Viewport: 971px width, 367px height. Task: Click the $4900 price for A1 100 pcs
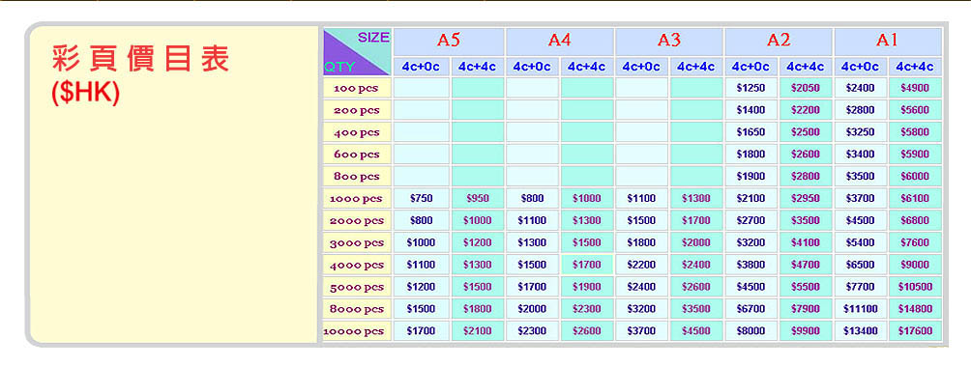pos(915,88)
